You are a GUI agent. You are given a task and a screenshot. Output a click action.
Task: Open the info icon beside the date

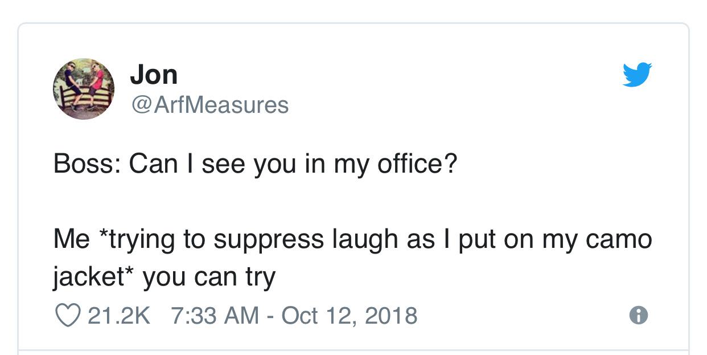coord(639,315)
